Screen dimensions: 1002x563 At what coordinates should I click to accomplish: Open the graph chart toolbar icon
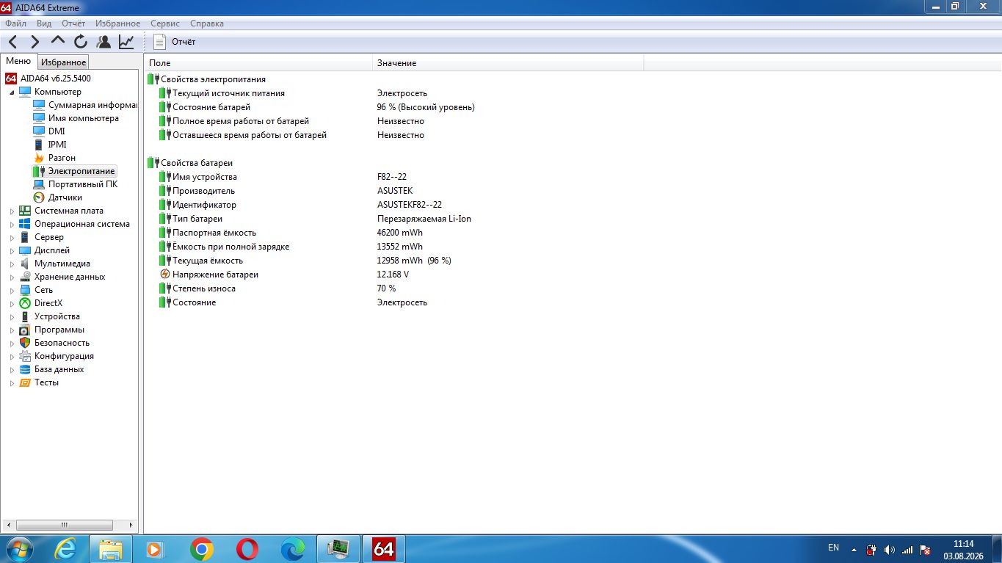126,42
